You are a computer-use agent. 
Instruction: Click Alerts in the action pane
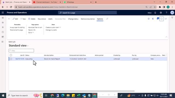[x=50, y=19]
